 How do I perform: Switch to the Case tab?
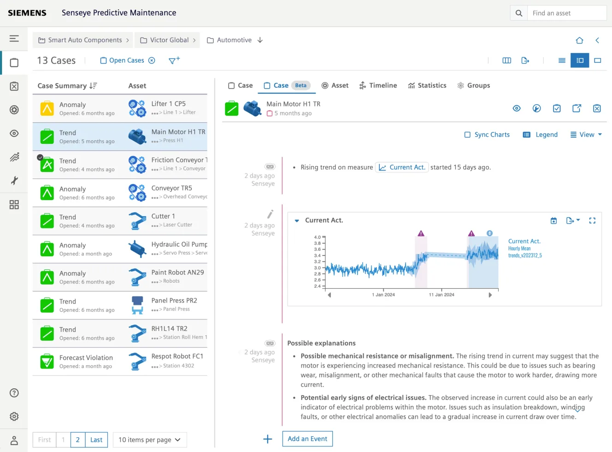[241, 85]
